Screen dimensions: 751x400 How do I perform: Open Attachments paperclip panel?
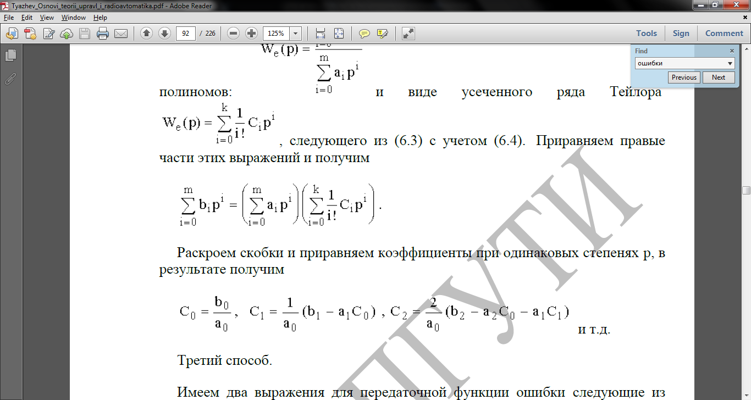[x=10, y=79]
